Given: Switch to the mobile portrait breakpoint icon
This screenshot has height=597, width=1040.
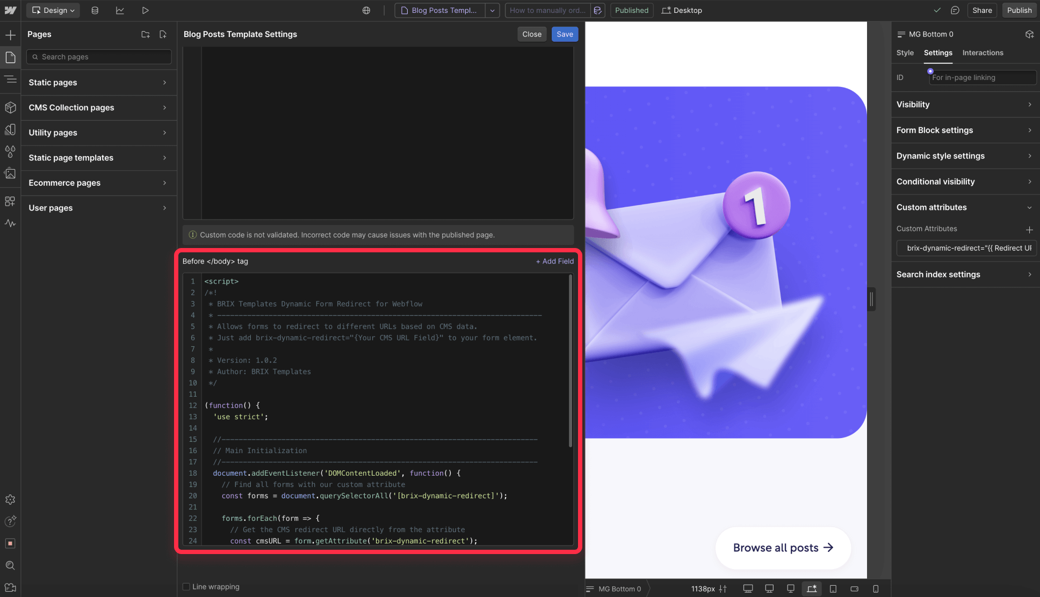Looking at the screenshot, I should (x=876, y=589).
